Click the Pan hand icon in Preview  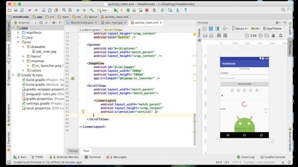273,35
